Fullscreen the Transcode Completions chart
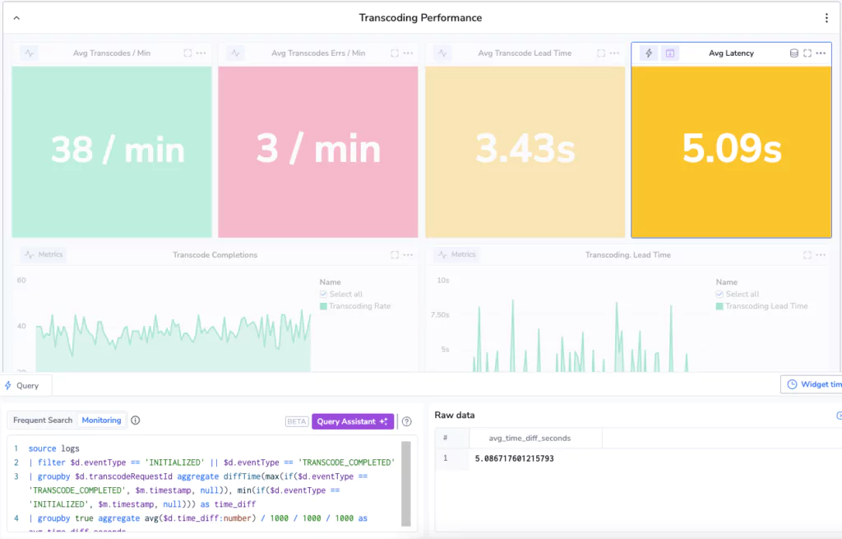Screen dimensions: 842x539 tap(395, 255)
